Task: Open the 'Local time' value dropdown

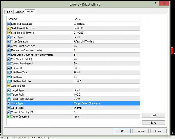Action: point(106,24)
